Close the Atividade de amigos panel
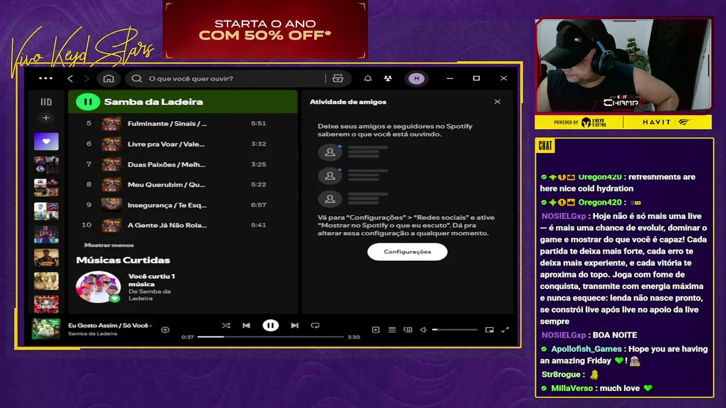 (497, 102)
